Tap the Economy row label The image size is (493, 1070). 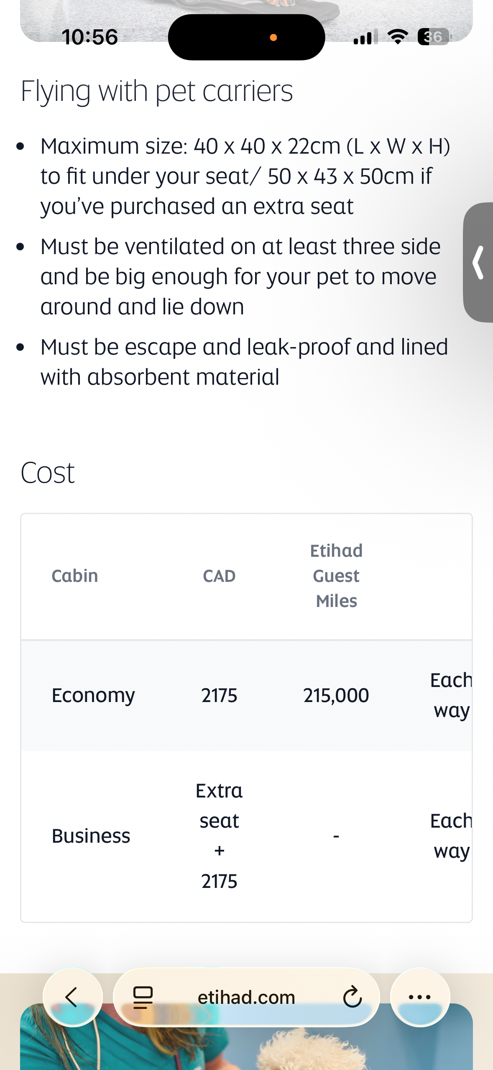tap(93, 695)
